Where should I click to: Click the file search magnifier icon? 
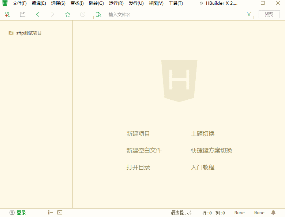(98, 14)
